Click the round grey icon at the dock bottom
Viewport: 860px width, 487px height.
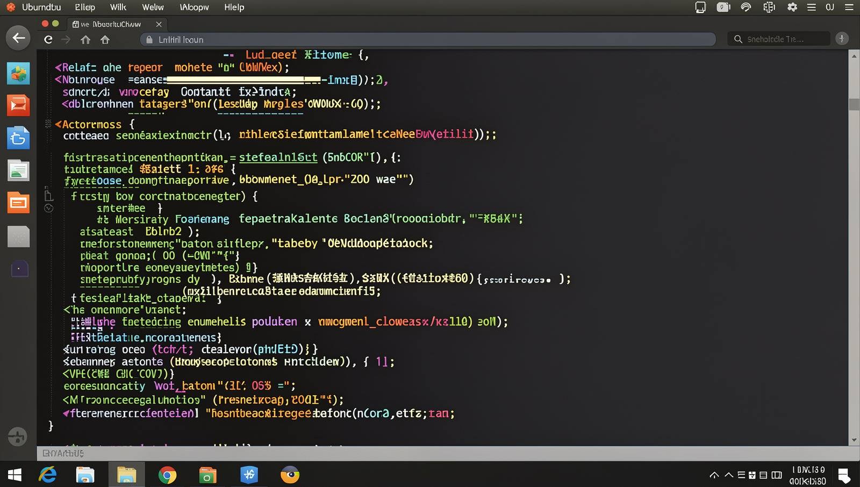(17, 436)
